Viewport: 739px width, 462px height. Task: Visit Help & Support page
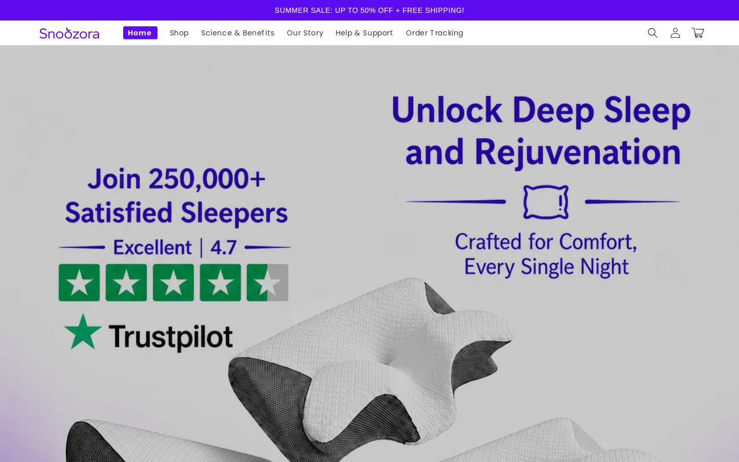coord(364,33)
